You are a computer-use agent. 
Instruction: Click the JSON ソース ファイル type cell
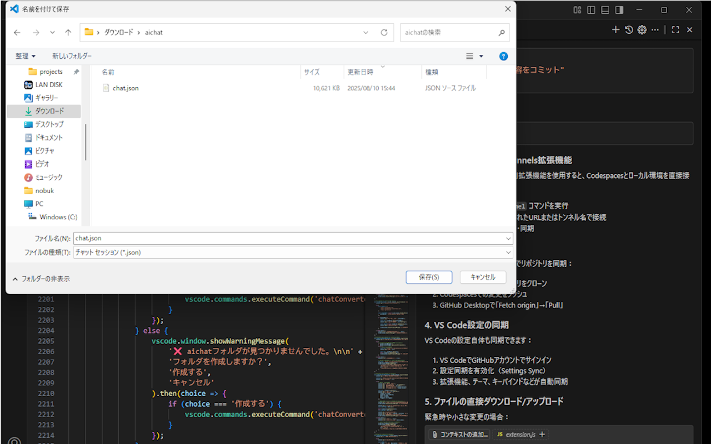point(450,88)
